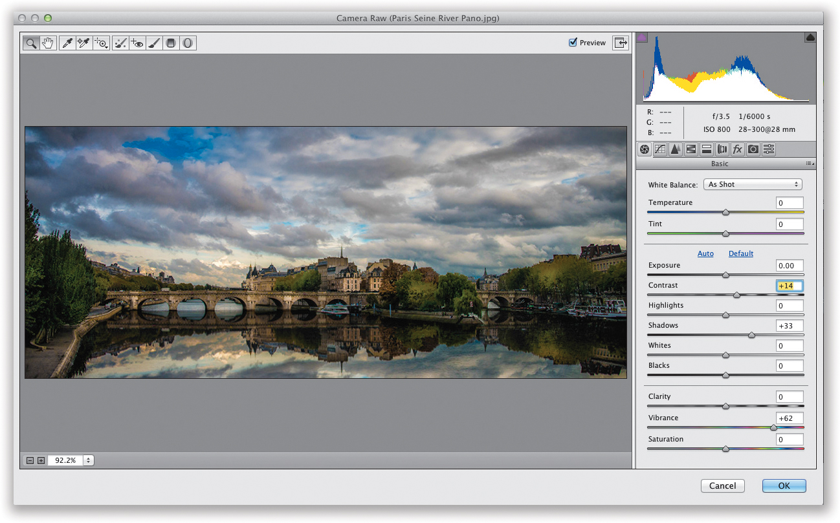Select the Hand tool
The image size is (840, 523).
(x=48, y=43)
